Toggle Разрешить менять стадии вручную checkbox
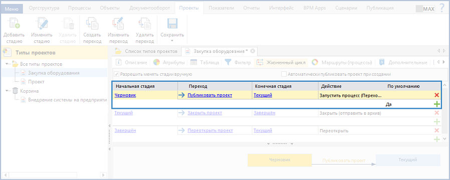 [116, 74]
